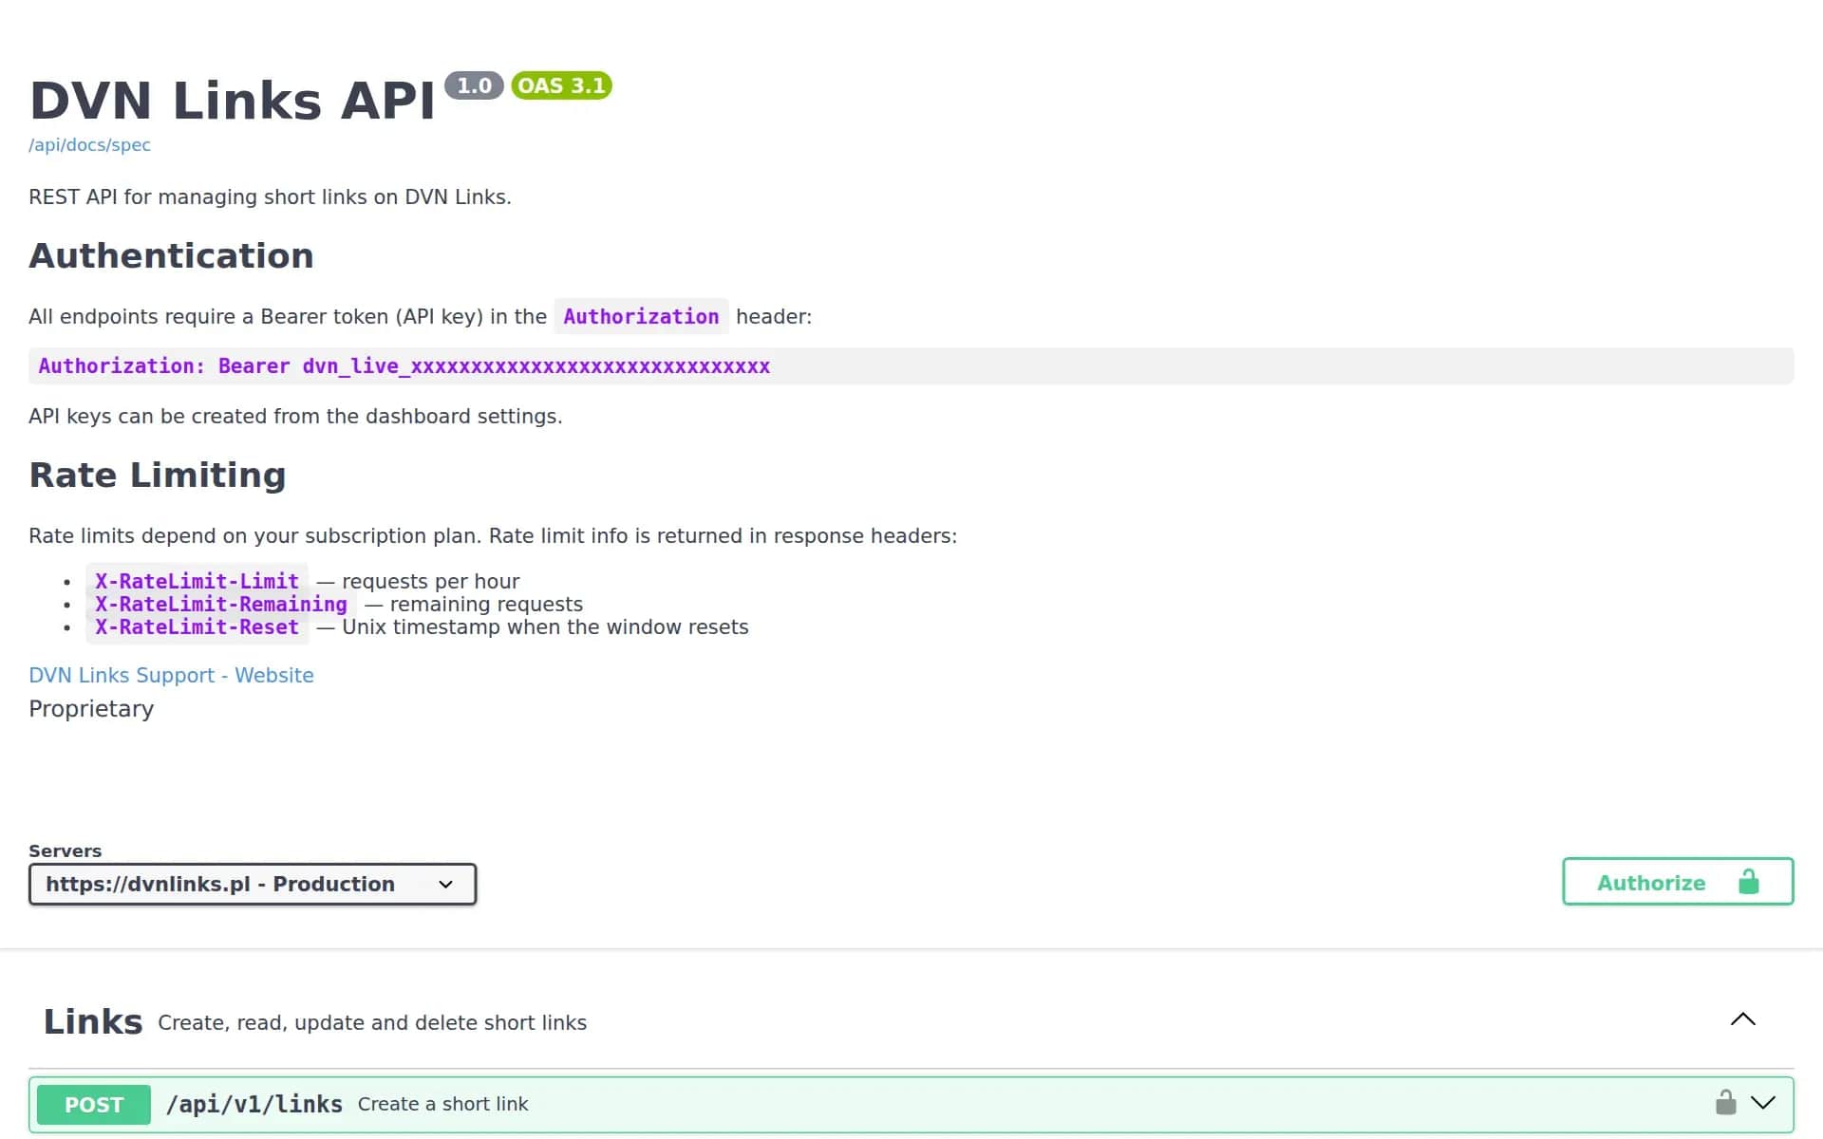Click the lock icon on POST /api/v1/links
The height and width of the screenshot is (1139, 1823).
(1725, 1102)
